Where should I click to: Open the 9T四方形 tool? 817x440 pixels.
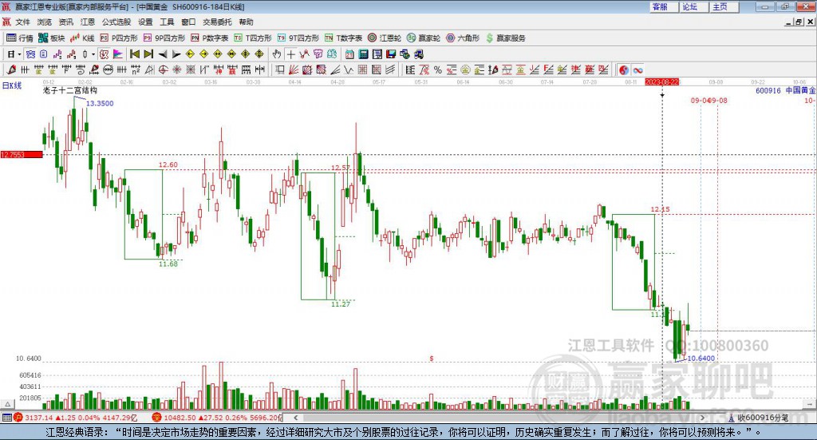click(298, 38)
